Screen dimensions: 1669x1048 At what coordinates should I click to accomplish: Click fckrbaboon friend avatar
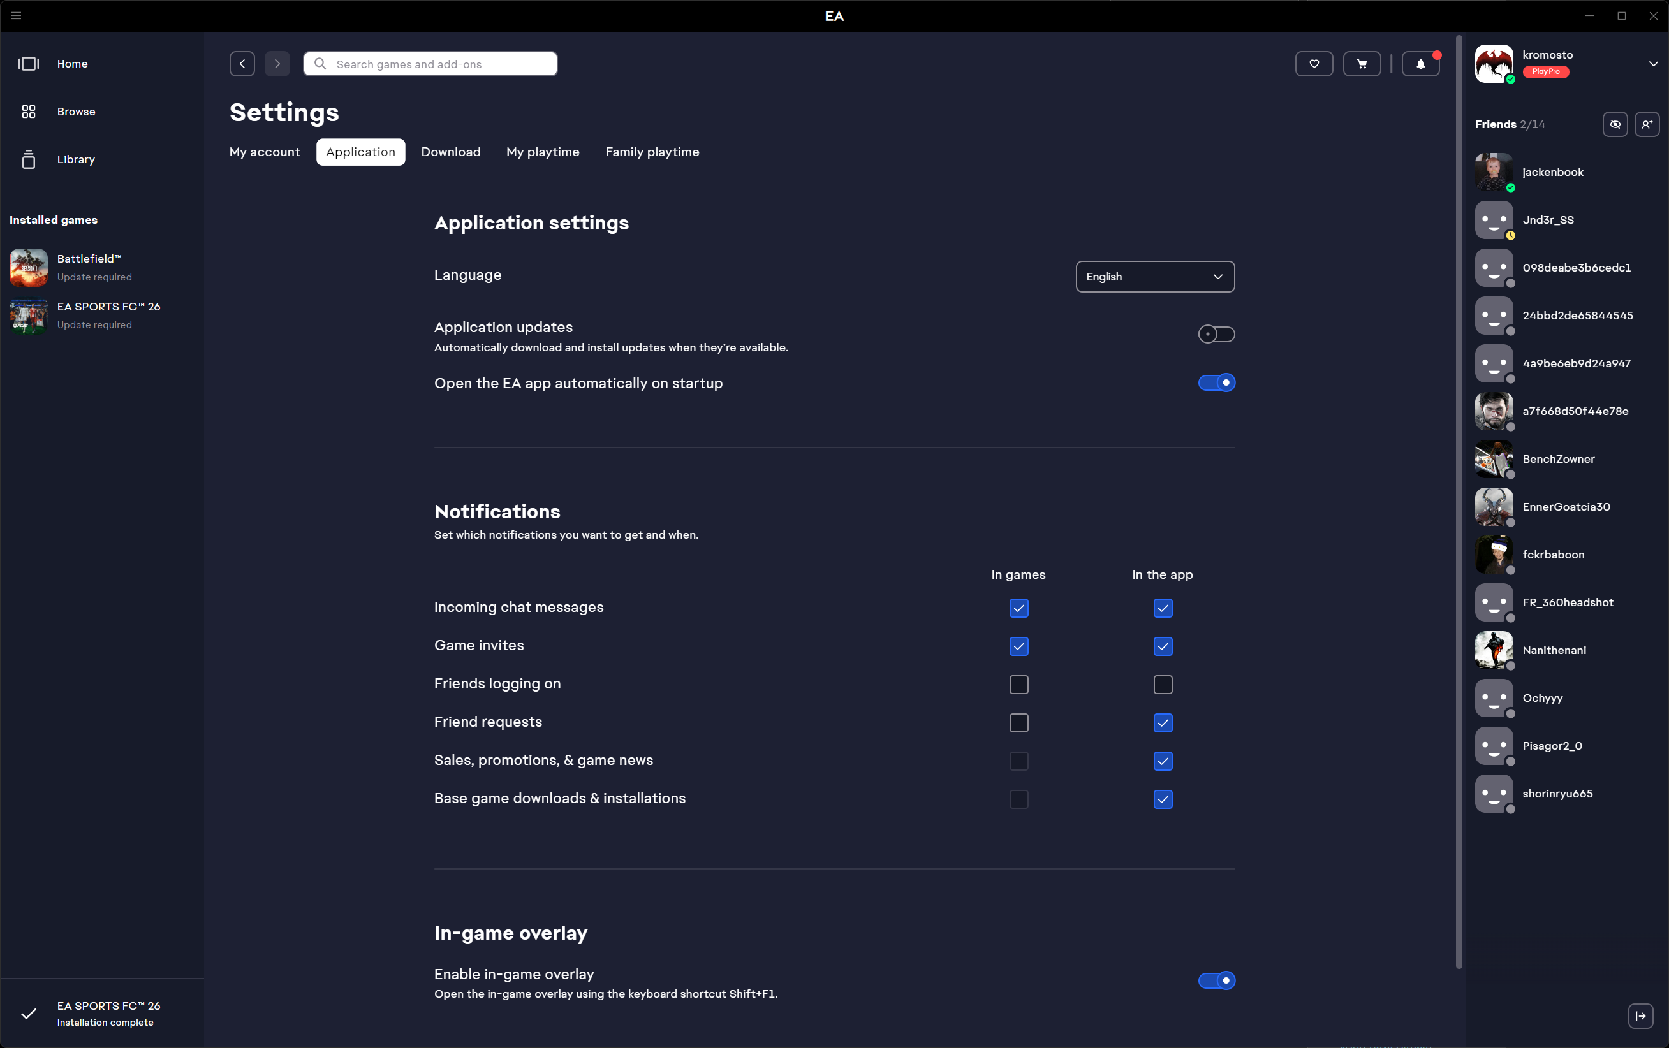[1494, 554]
